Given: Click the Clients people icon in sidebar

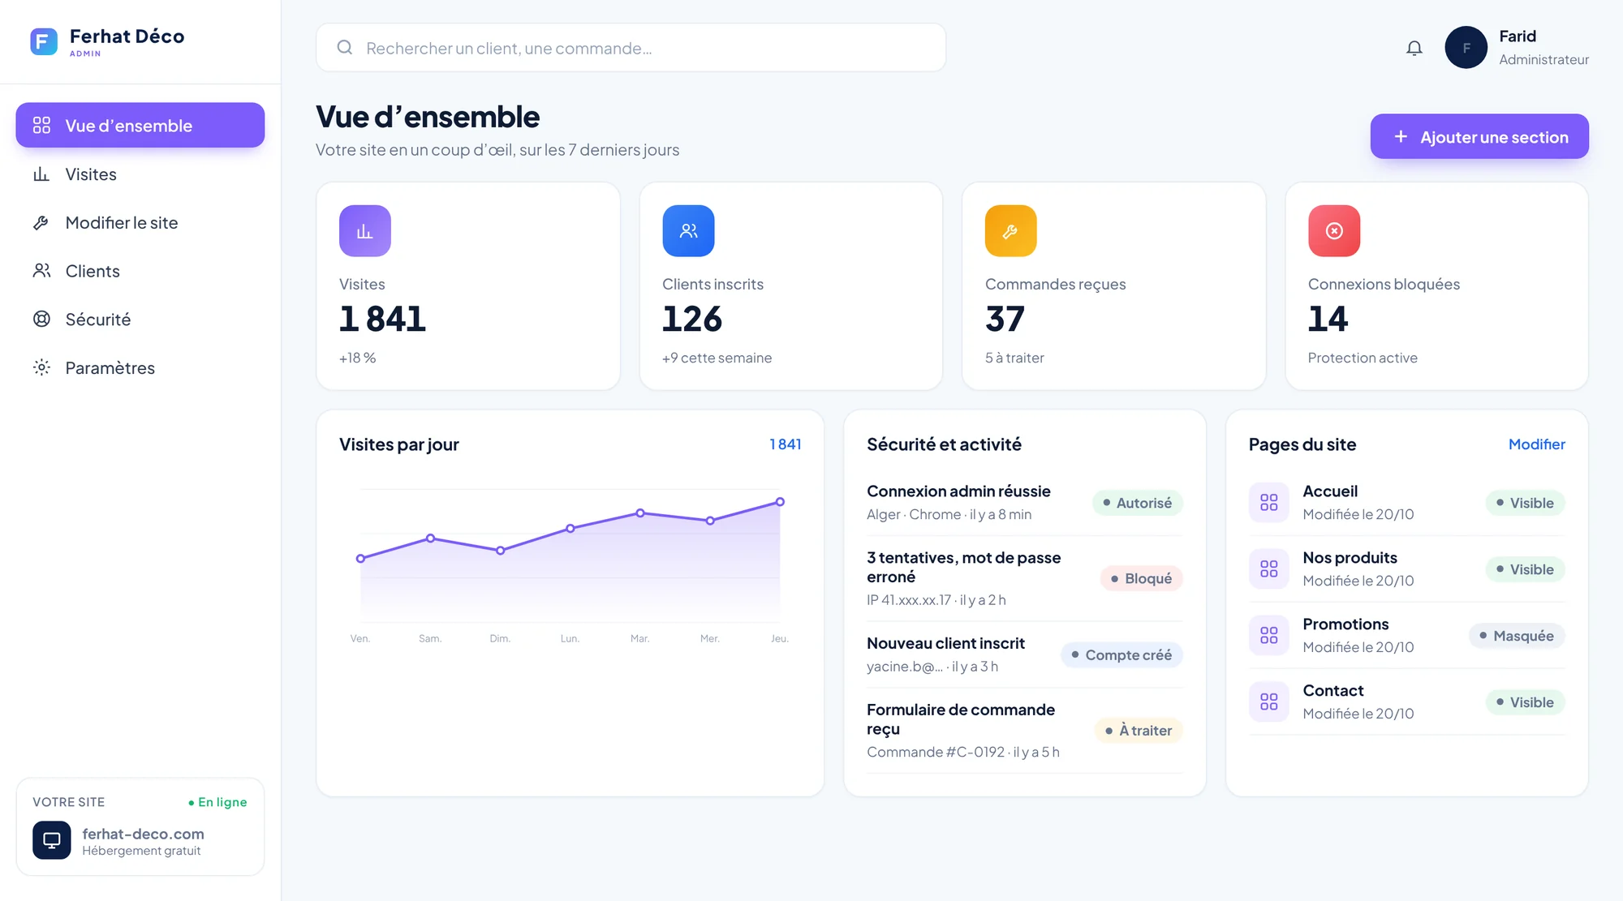Looking at the screenshot, I should (41, 271).
